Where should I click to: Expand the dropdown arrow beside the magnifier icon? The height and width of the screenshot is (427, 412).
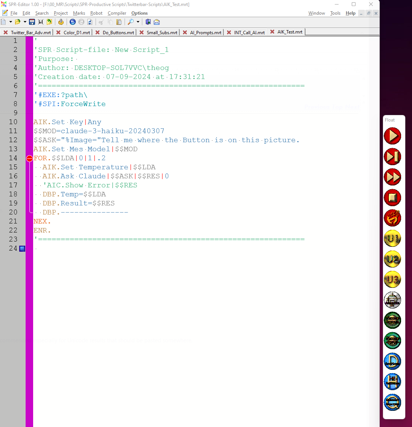(x=138, y=22)
